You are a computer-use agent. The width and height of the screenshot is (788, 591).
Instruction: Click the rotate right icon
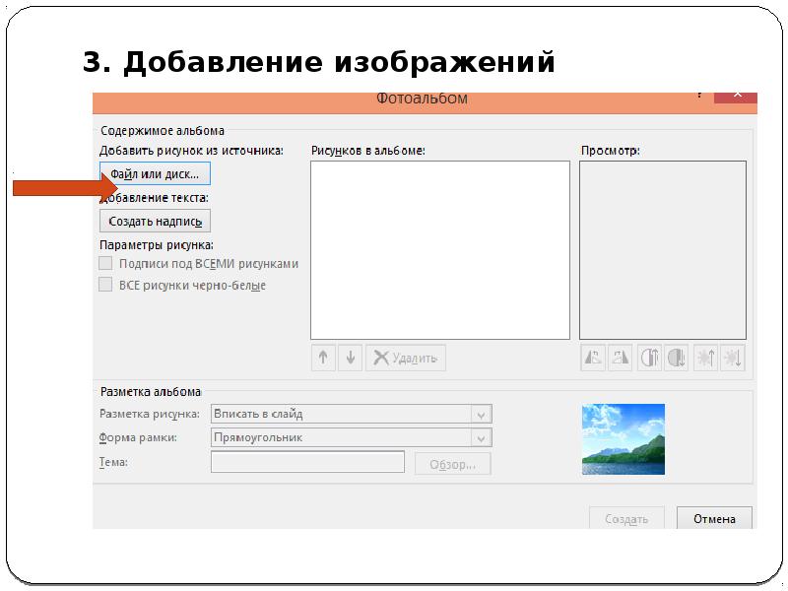pos(620,359)
